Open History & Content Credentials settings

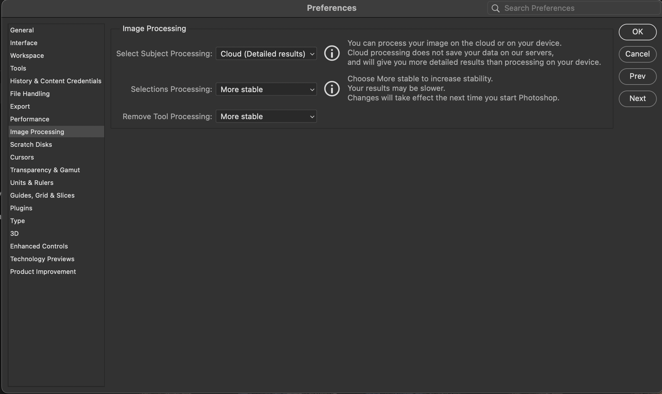[56, 81]
